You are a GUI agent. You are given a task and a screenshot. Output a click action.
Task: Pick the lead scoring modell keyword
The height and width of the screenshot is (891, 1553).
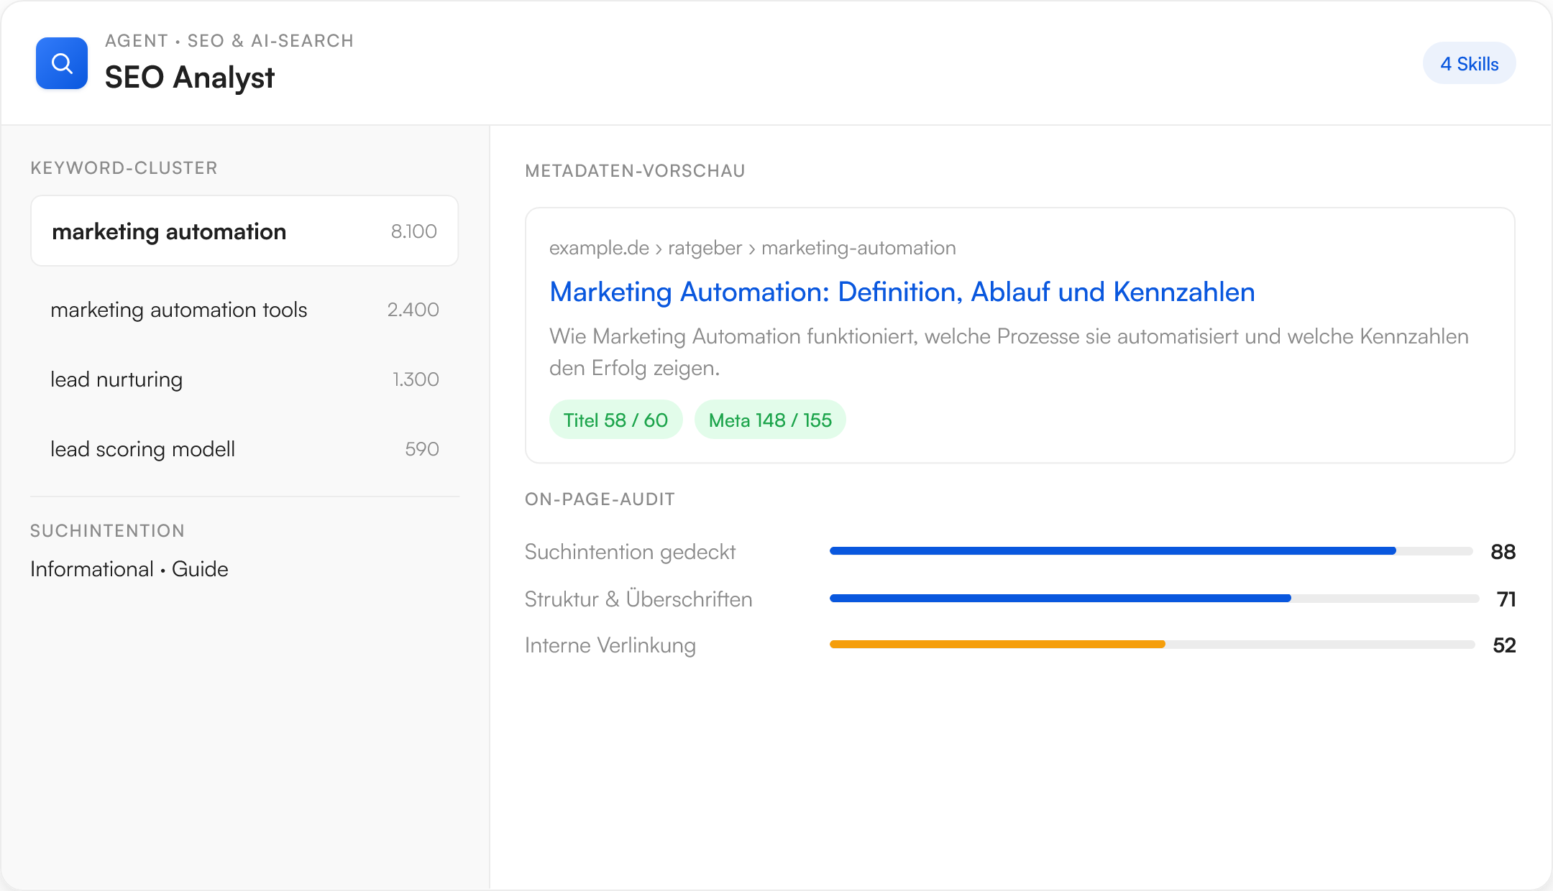[x=244, y=449]
